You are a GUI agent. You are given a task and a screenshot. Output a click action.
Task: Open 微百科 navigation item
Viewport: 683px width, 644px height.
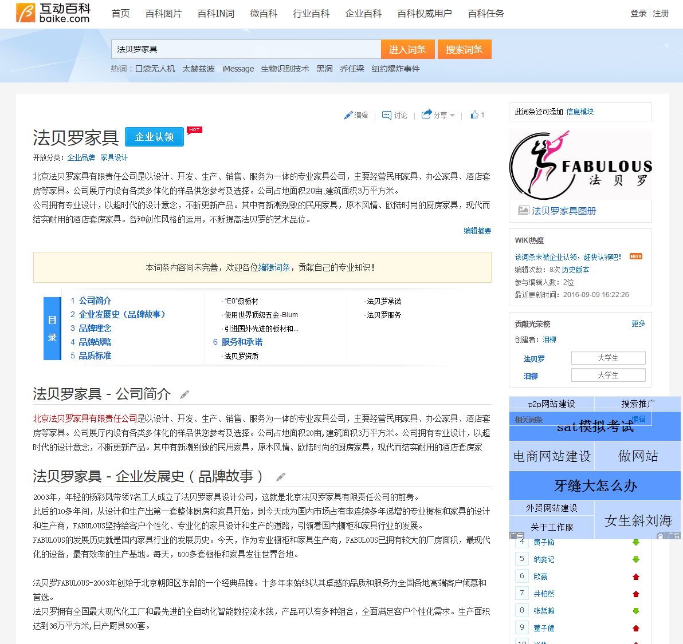[264, 14]
